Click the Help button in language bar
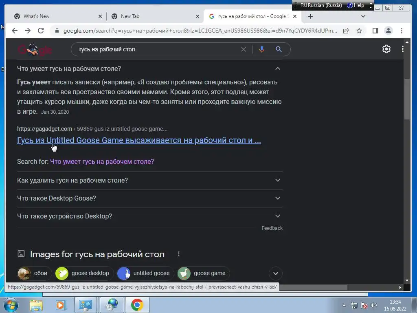 click(x=356, y=5)
